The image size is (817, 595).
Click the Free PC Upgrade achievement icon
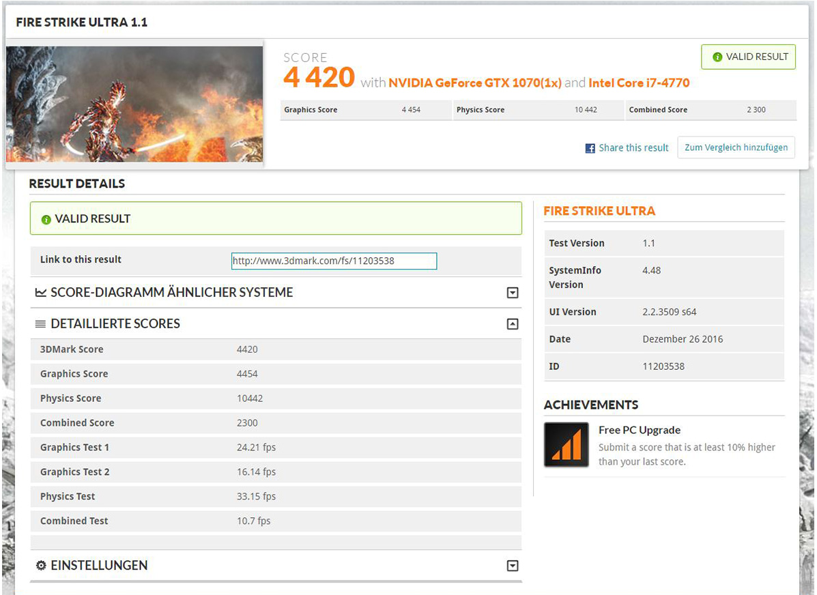pos(567,444)
